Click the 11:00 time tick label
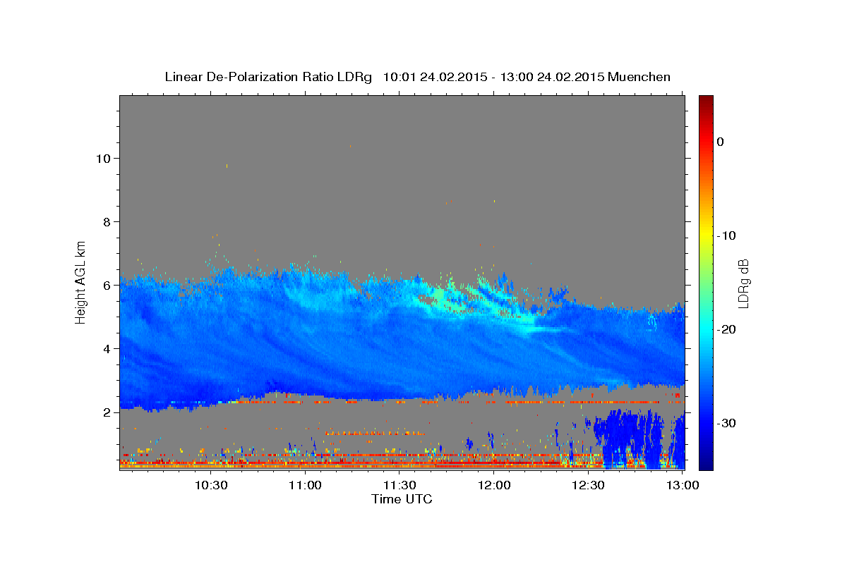The height and width of the screenshot is (564, 847). pyautogui.click(x=305, y=485)
